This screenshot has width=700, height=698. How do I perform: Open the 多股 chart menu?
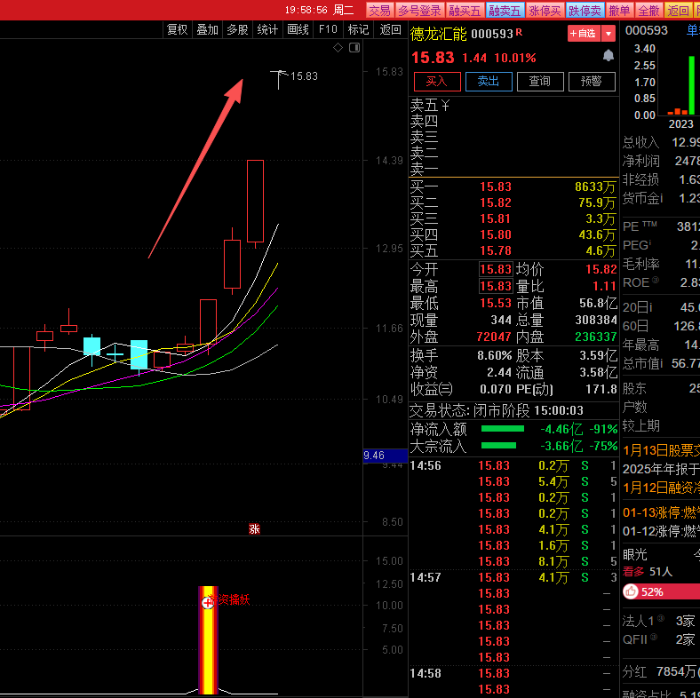tap(237, 29)
